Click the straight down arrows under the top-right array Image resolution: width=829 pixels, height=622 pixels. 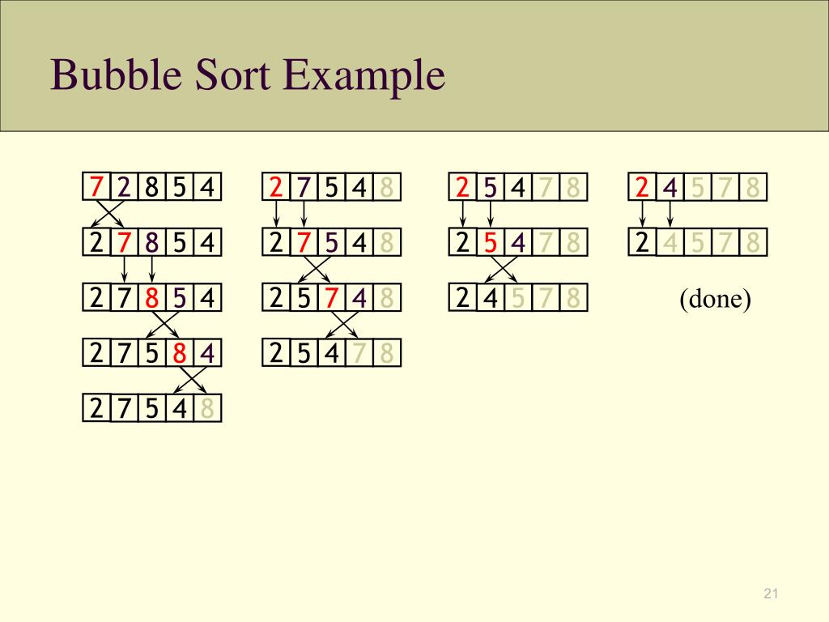pyautogui.click(x=656, y=214)
